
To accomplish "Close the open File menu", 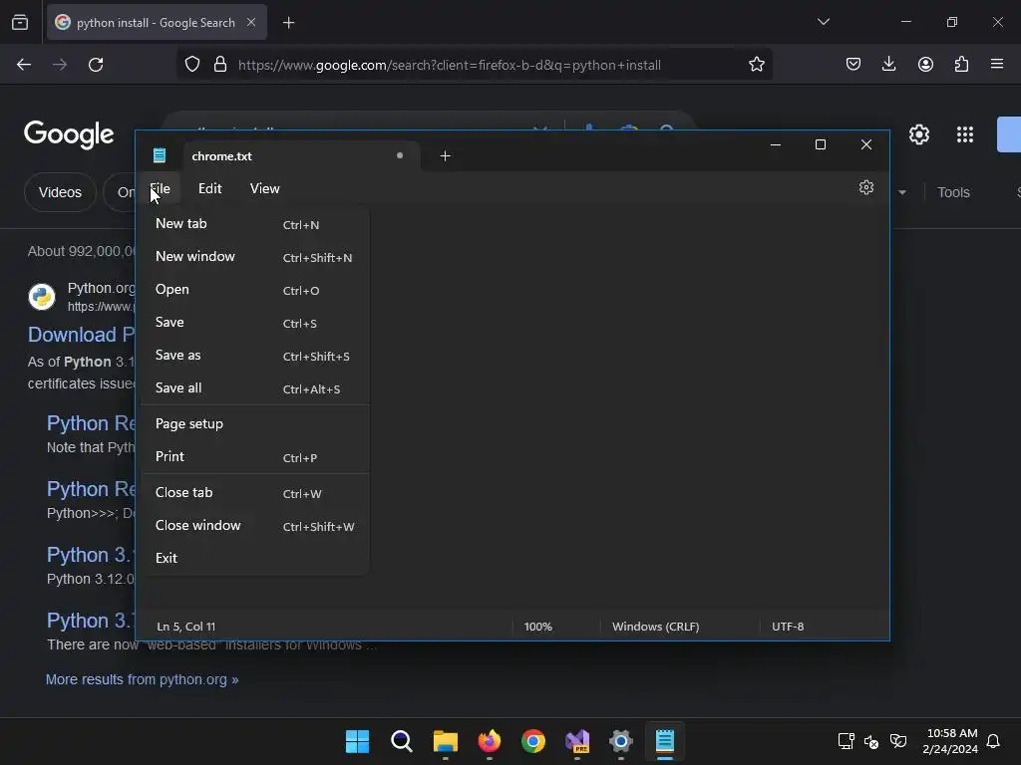I will (160, 188).
